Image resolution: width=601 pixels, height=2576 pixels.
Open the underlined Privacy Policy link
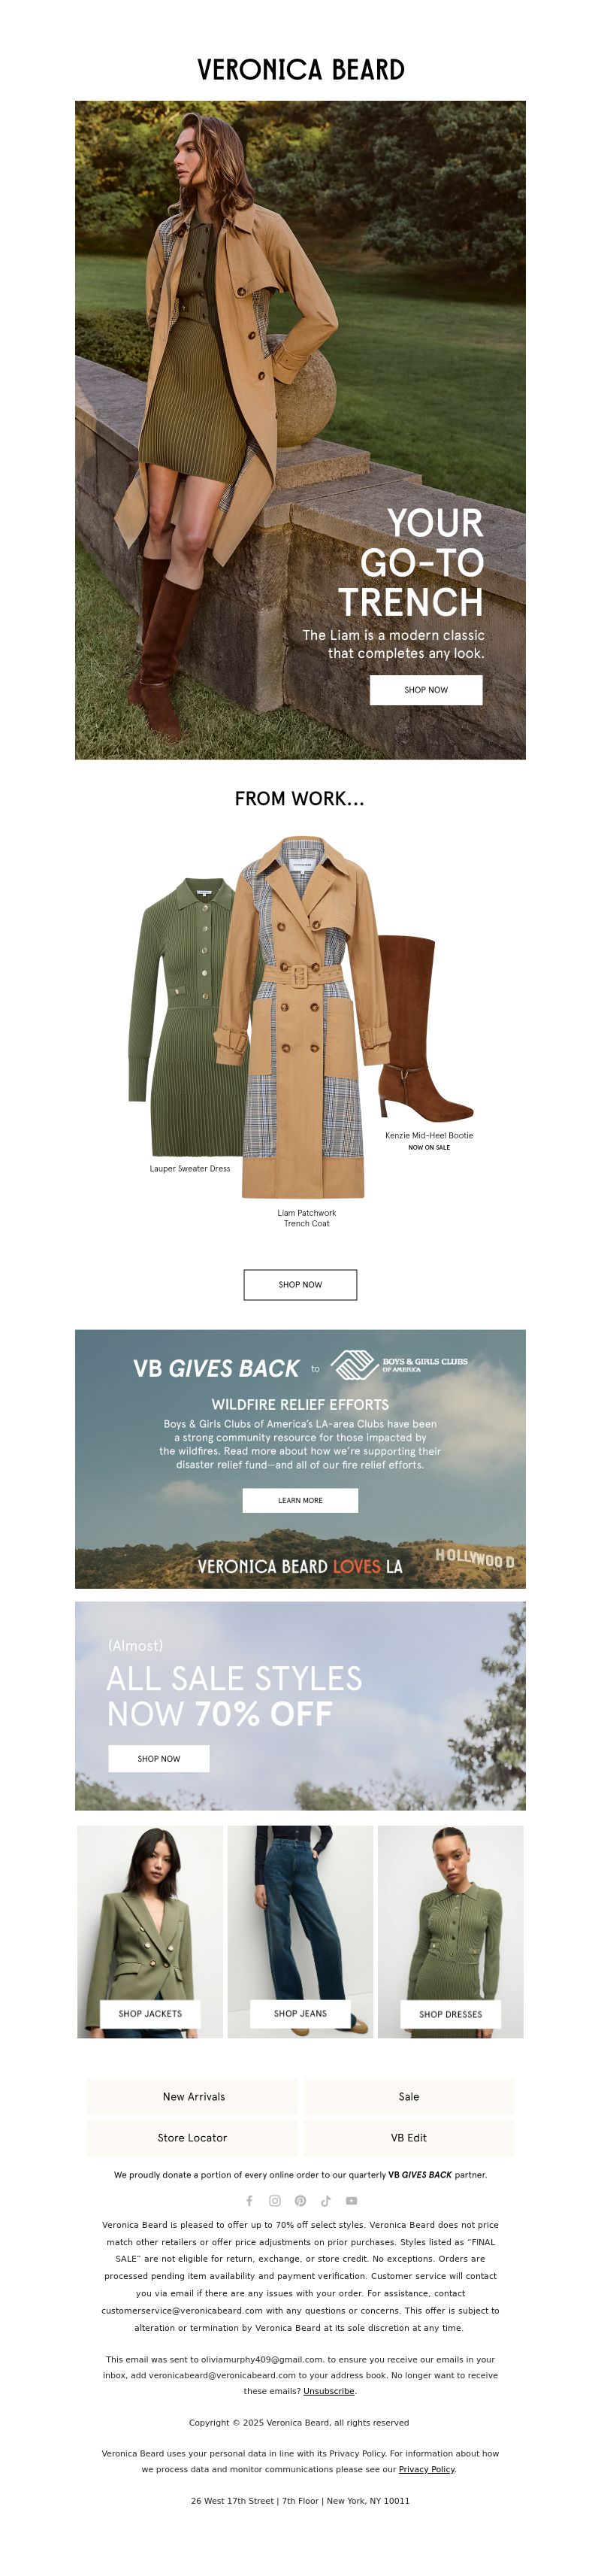click(426, 2469)
